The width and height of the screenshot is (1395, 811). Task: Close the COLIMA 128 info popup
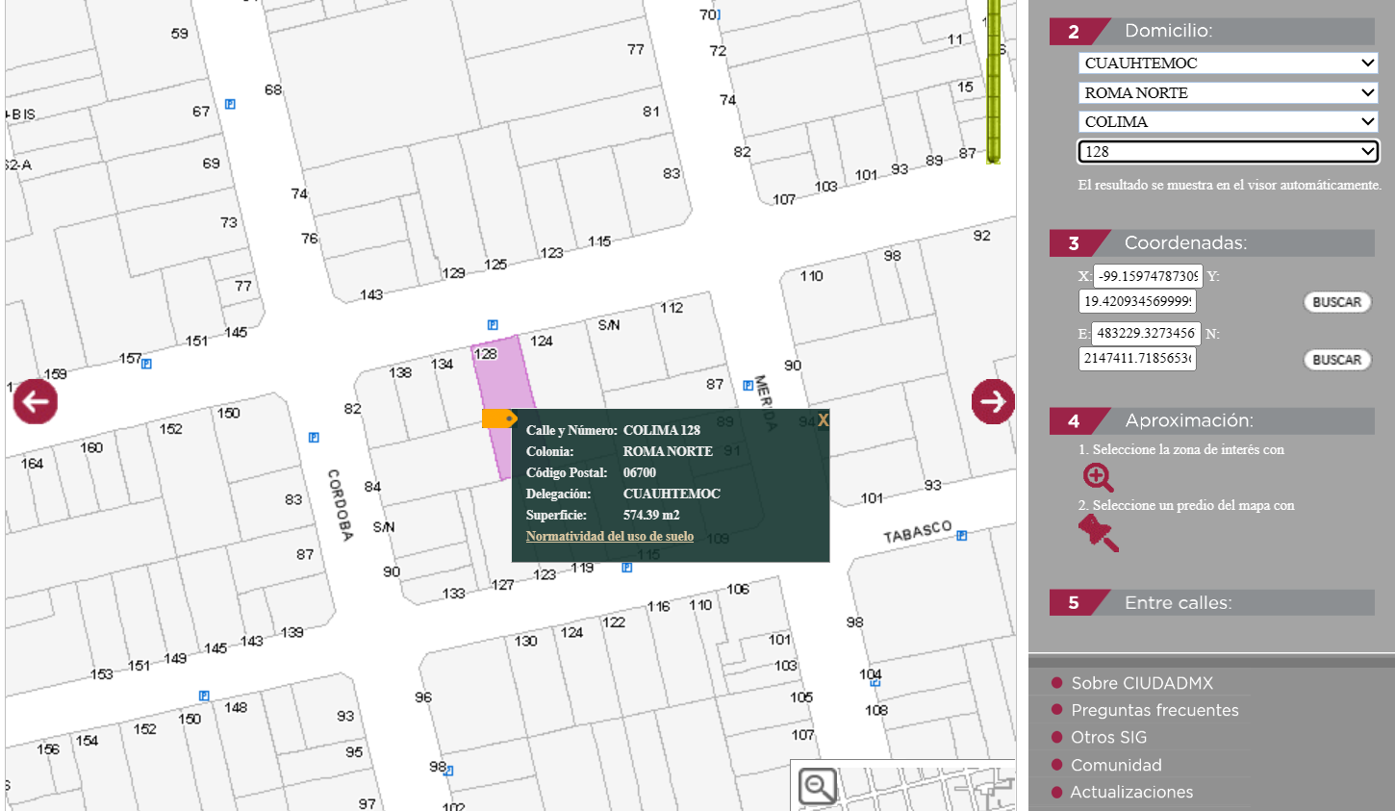823,419
